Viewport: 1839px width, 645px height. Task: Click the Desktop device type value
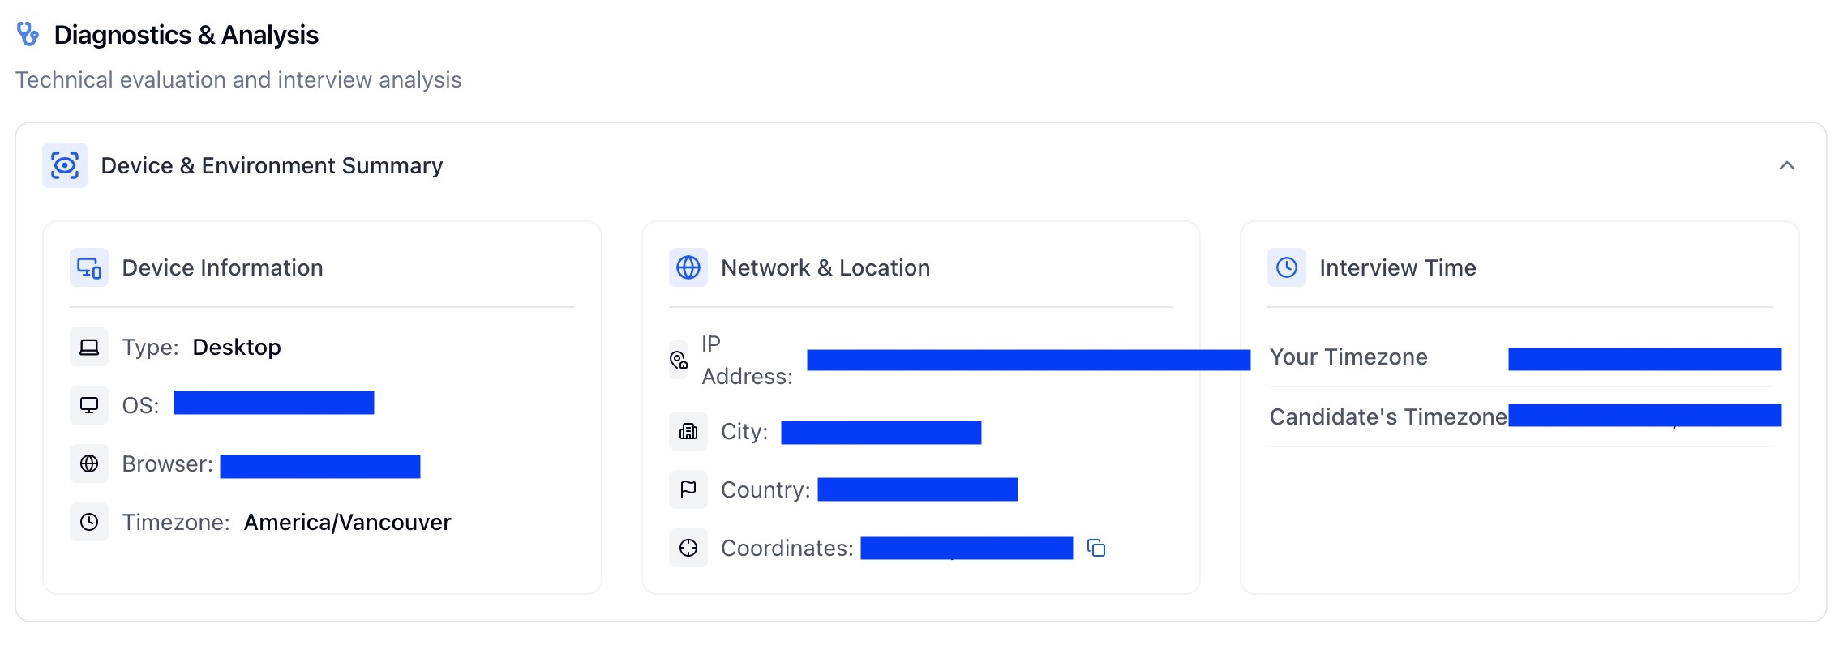click(x=237, y=347)
